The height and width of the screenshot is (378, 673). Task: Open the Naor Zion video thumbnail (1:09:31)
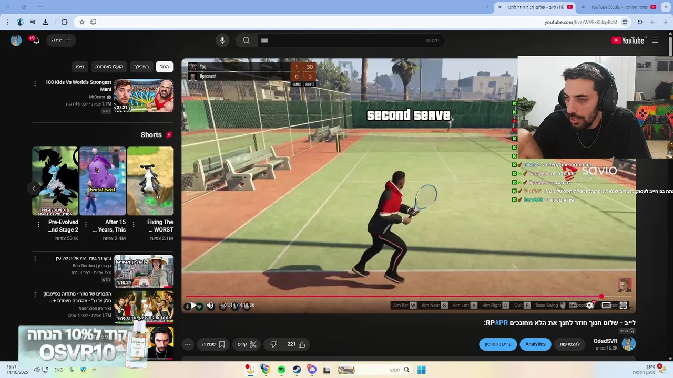click(x=144, y=307)
